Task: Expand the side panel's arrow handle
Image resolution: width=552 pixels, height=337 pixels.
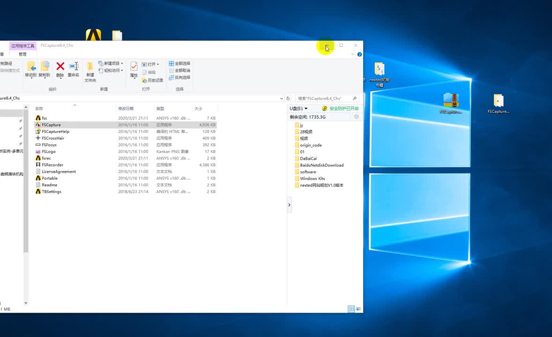Action: (290, 205)
